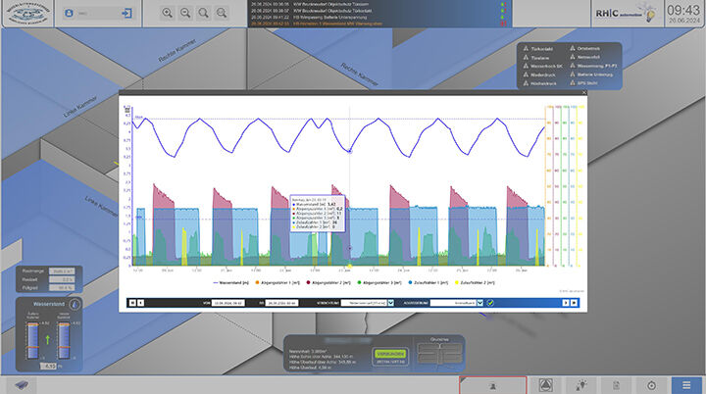Close the trend chart popup
The height and width of the screenshot is (394, 706).
coord(584,93)
